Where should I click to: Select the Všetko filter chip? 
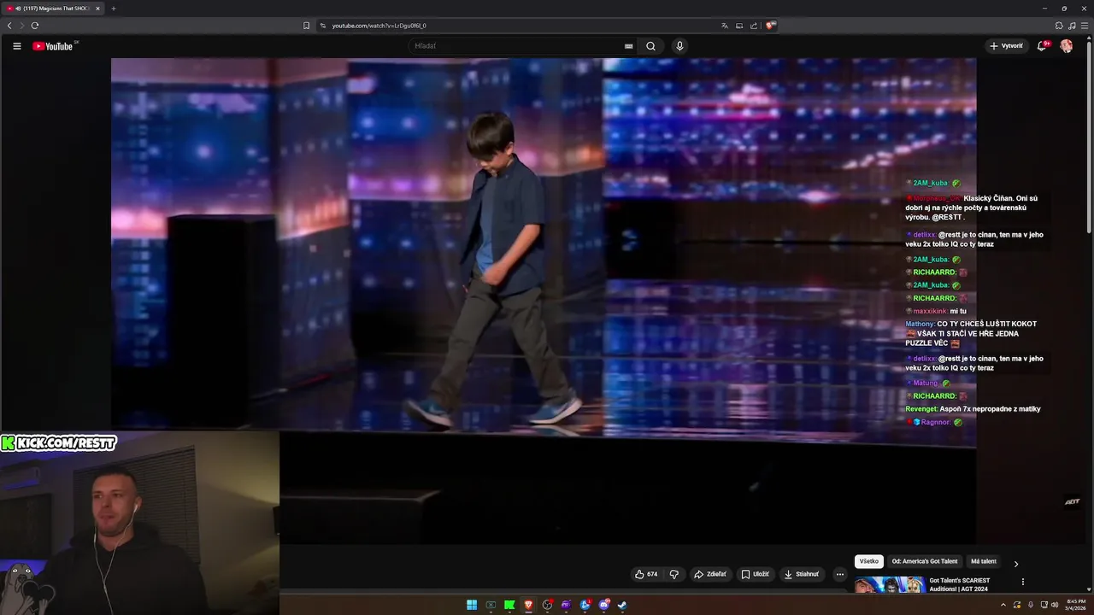pyautogui.click(x=869, y=561)
